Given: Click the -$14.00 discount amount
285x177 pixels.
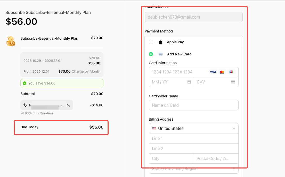Looking at the screenshot, I should coord(97,105).
